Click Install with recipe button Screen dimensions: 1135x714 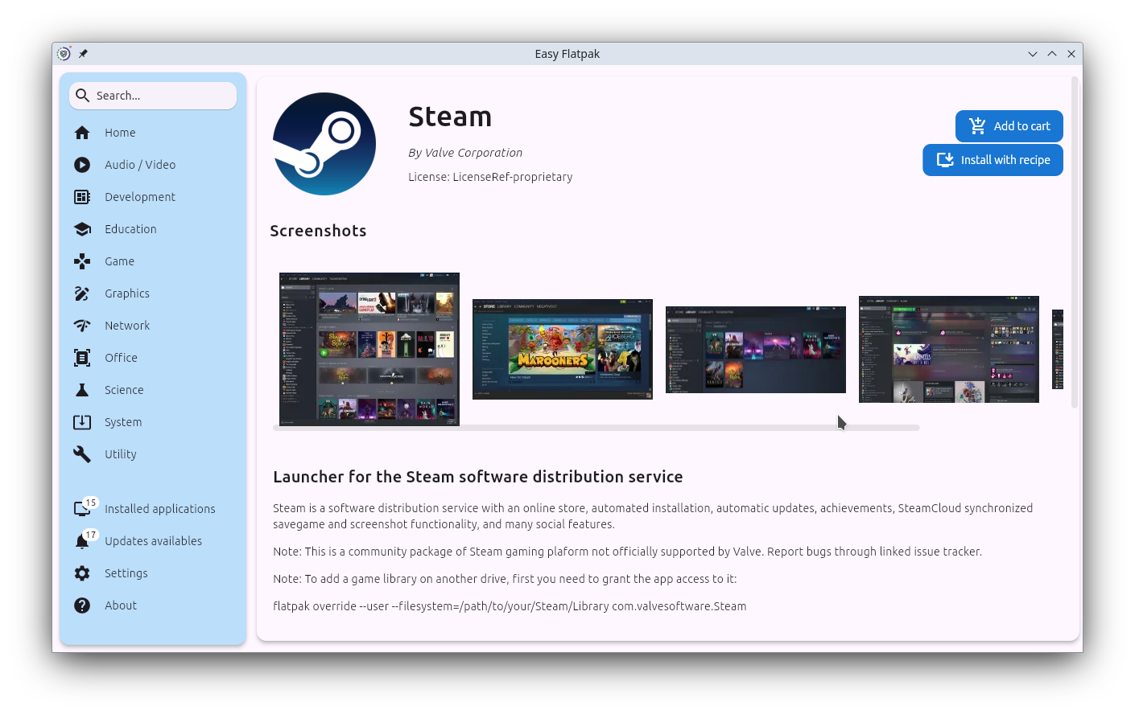(x=993, y=160)
